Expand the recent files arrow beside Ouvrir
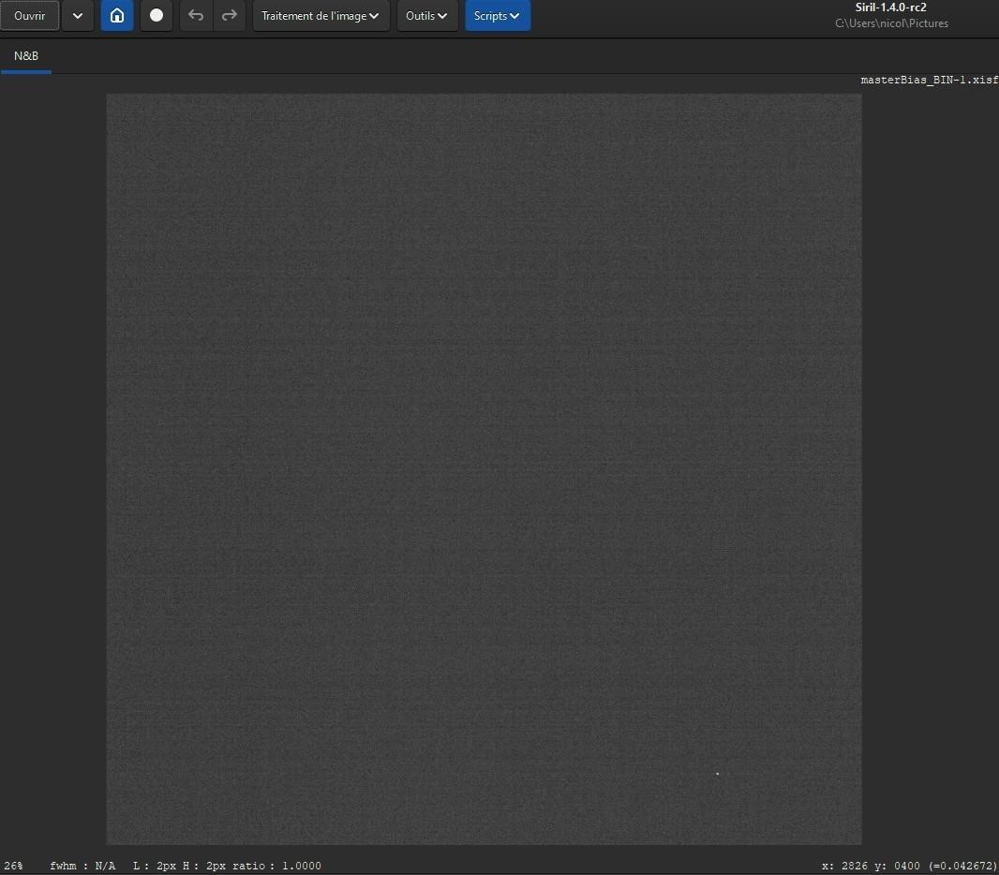The height and width of the screenshot is (875, 999). click(78, 15)
